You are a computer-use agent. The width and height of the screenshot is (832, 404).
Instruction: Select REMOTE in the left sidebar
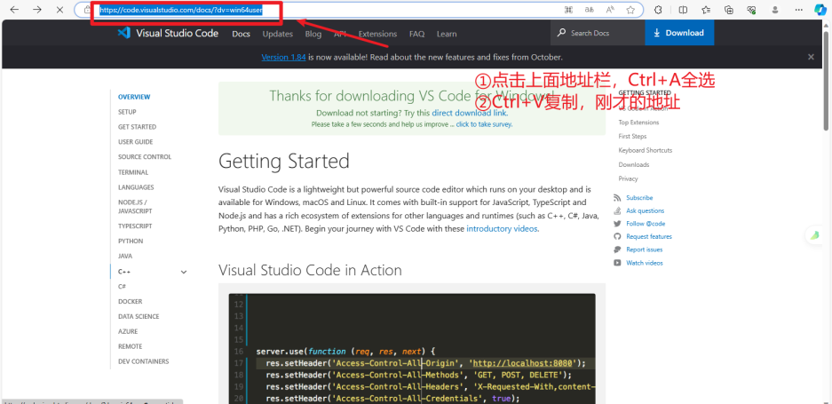pyautogui.click(x=130, y=346)
